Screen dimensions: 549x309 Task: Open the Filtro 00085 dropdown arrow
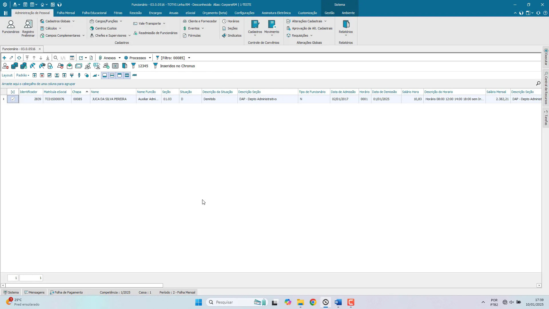point(189,58)
